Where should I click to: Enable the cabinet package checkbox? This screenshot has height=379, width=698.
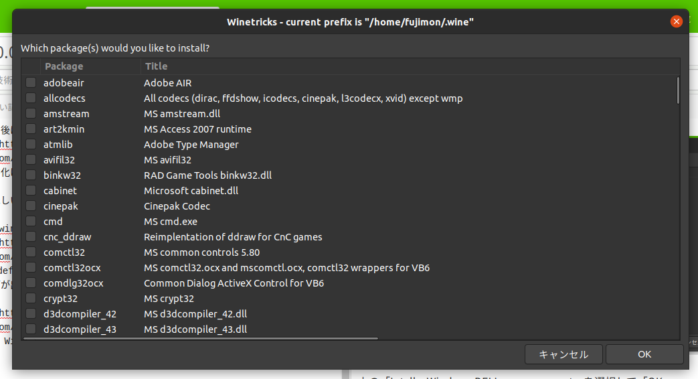point(31,190)
